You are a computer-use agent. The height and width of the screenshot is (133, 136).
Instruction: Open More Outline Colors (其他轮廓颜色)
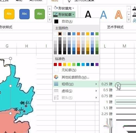(x=76, y=77)
